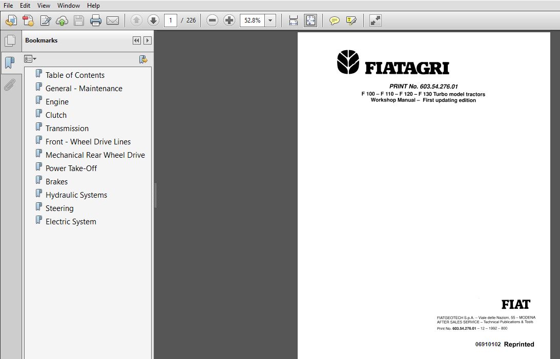Click the zoom out minus button
This screenshot has height=359, width=560.
pos(212,20)
